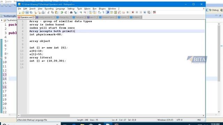Screen dimensions: 223x125
Task: Save the recorded macro icon
Action: tap(149, 12)
